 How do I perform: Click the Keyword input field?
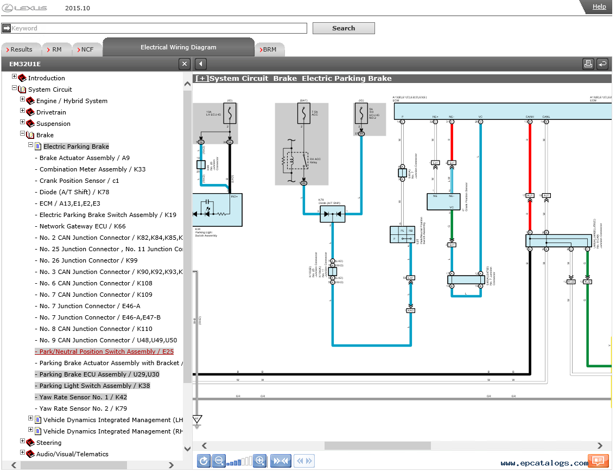(x=158, y=28)
